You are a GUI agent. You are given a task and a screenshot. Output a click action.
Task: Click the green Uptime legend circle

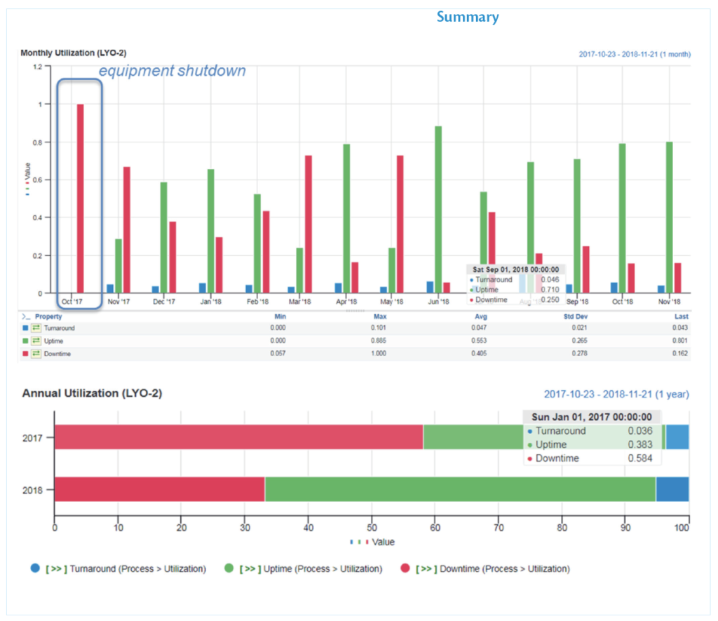229,568
